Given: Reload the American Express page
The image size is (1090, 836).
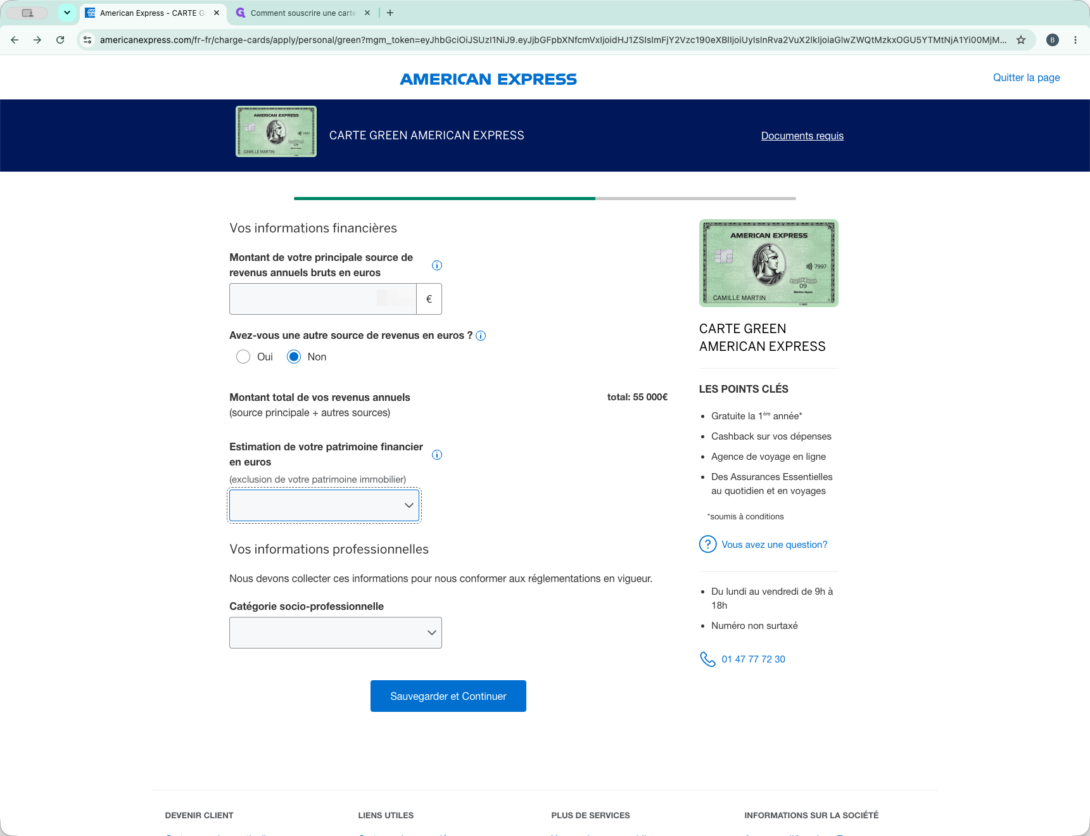Looking at the screenshot, I should pyautogui.click(x=60, y=40).
